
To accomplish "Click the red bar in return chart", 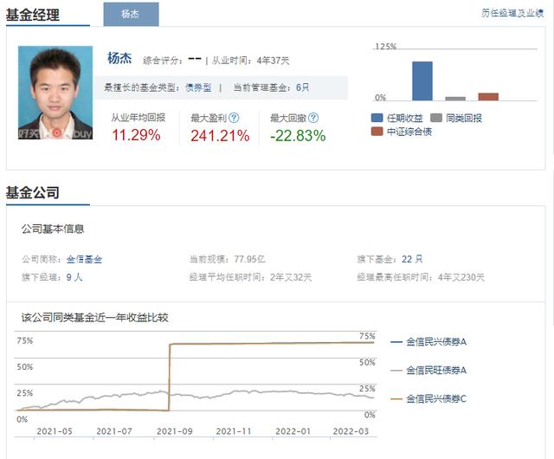I will [x=488, y=97].
